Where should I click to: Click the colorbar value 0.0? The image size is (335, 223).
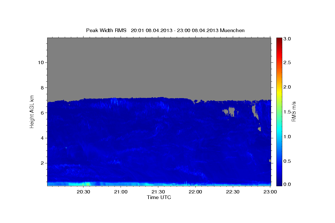click(287, 184)
